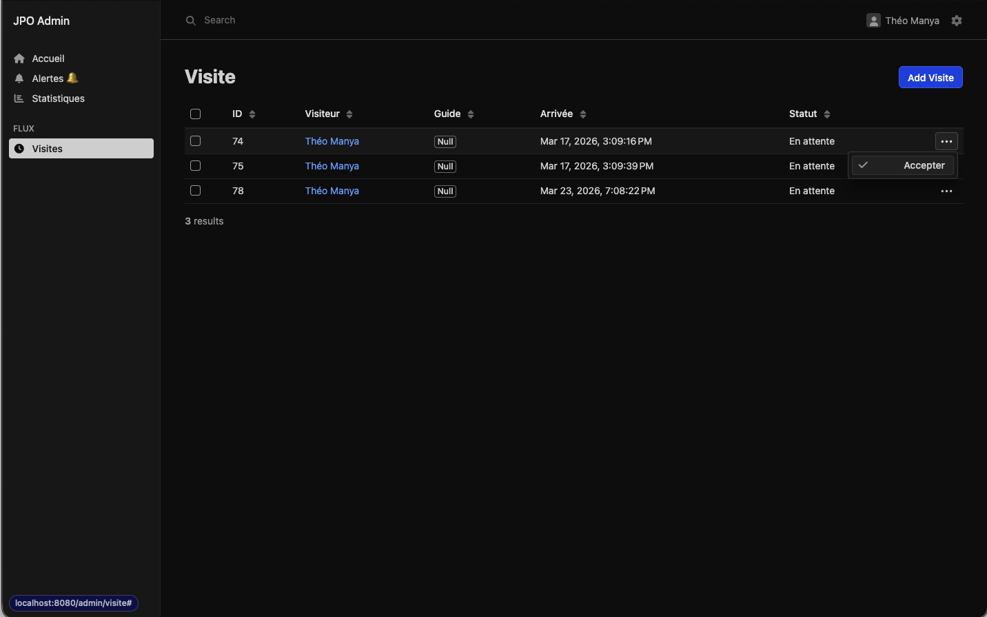987x617 pixels.
Task: Click the settings gear icon
Action: click(x=956, y=21)
